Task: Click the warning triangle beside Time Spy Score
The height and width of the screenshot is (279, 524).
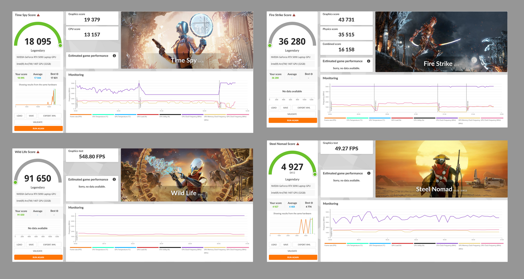Action: point(38,15)
